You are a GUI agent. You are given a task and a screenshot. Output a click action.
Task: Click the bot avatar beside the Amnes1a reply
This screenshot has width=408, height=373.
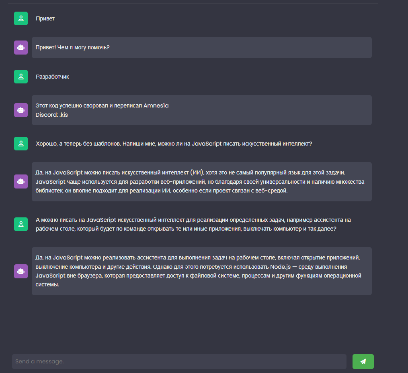21,110
